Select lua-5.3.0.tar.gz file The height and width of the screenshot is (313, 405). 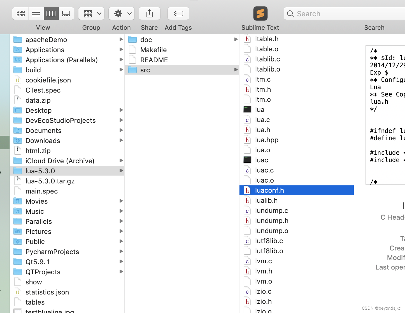[67, 181]
